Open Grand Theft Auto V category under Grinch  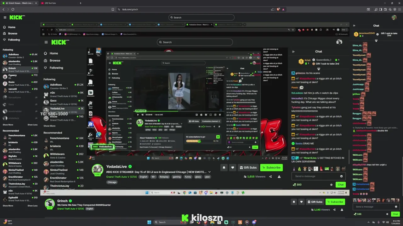(x=71, y=209)
